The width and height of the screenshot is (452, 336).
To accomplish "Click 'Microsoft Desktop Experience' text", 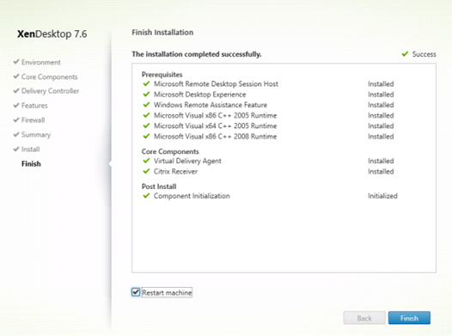I will [199, 95].
